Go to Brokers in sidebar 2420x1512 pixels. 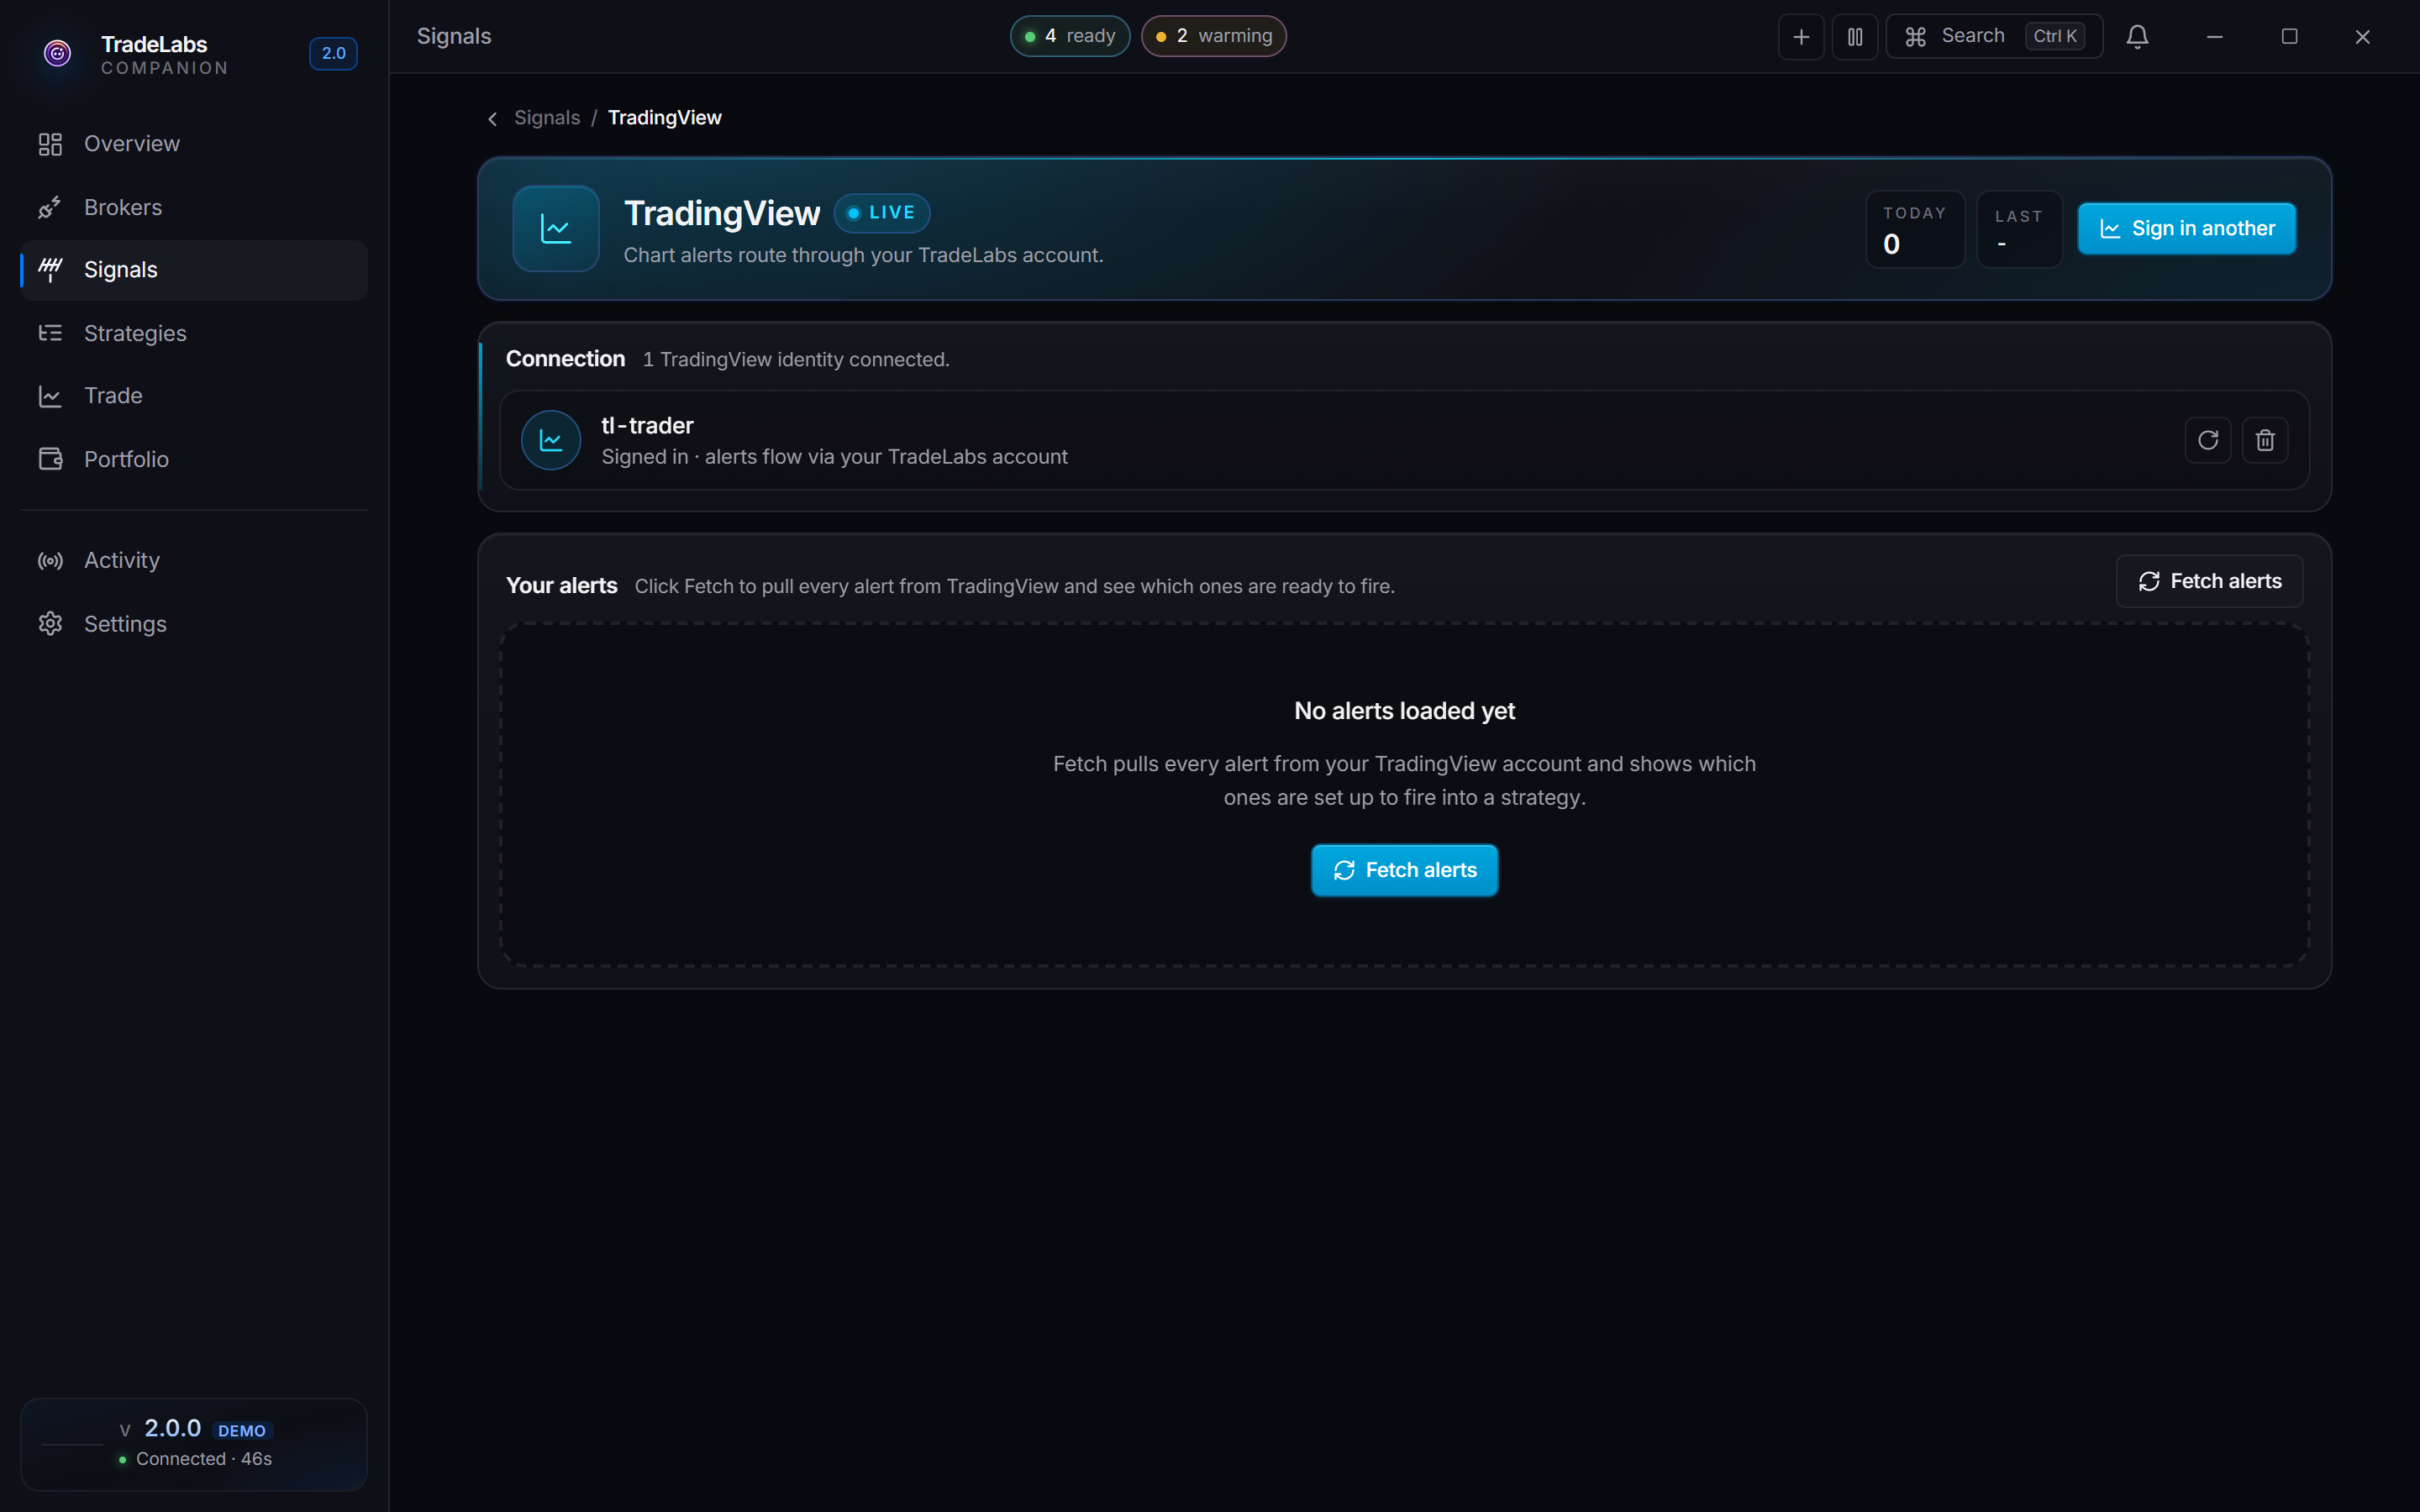[x=194, y=207]
